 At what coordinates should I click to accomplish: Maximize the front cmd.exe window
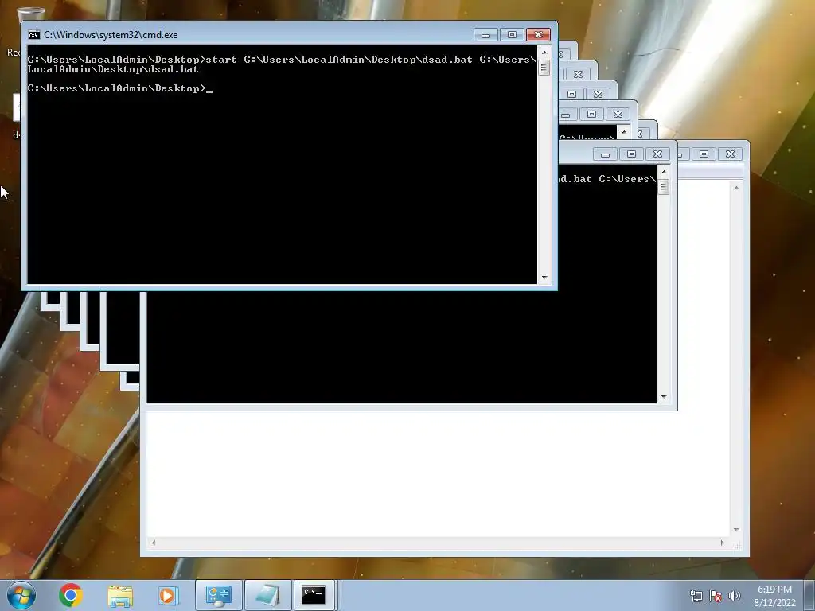tap(512, 35)
